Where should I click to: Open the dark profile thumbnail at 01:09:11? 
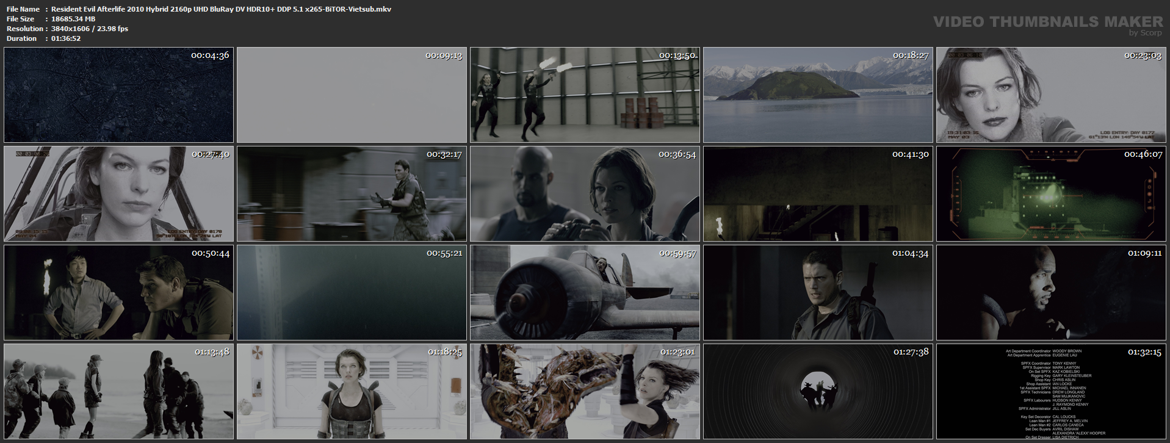coord(1051,292)
